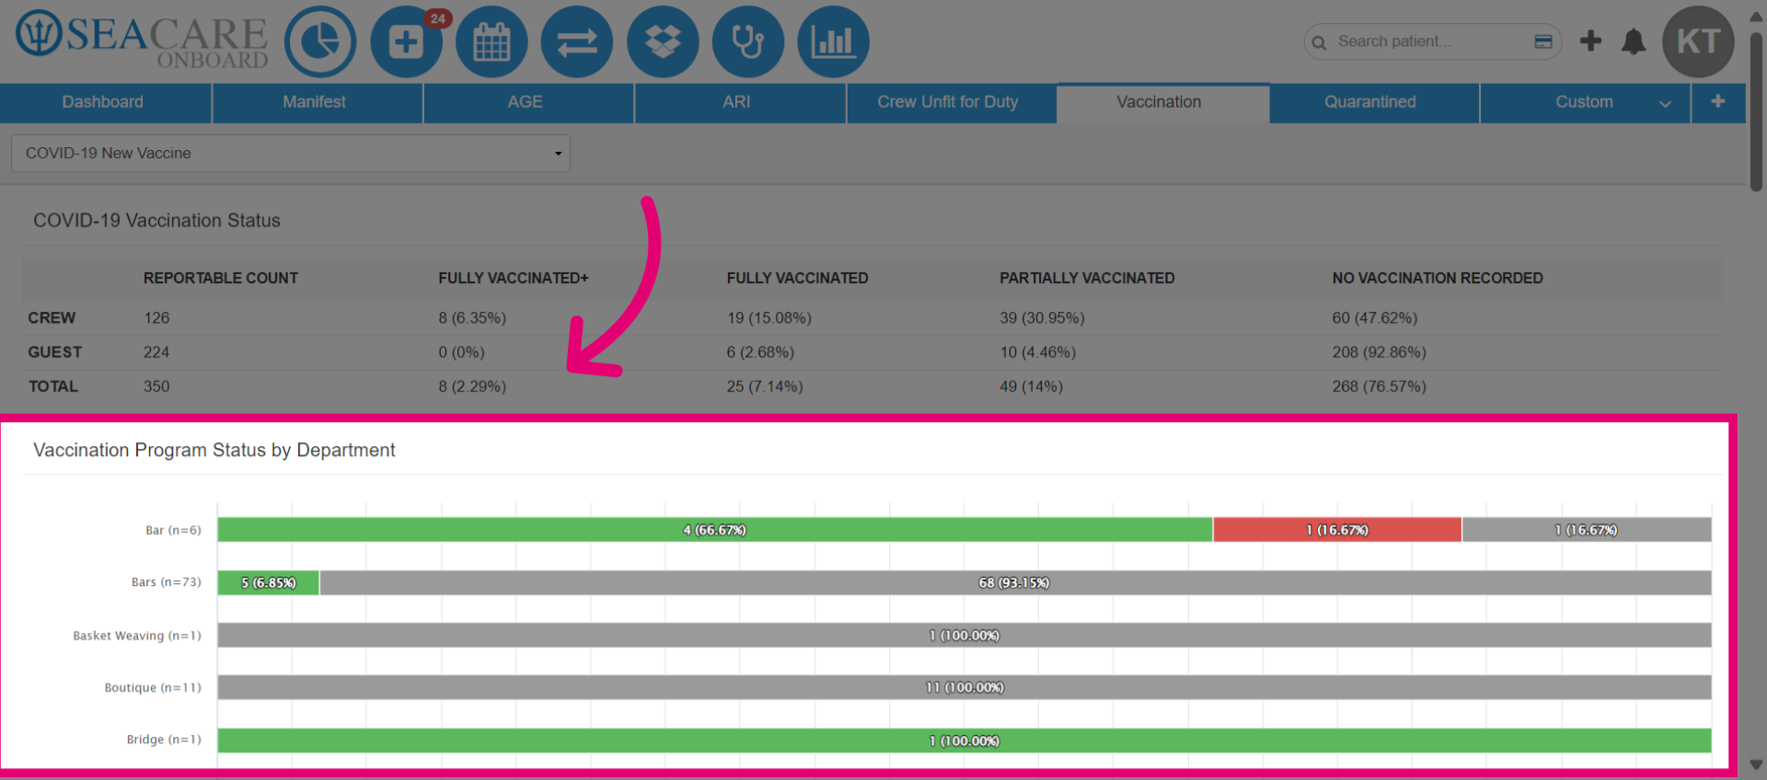This screenshot has width=1767, height=780.
Task: Open the stethoscope icon
Action: [748, 41]
